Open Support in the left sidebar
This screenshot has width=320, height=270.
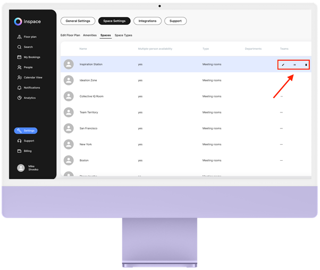tap(26, 141)
